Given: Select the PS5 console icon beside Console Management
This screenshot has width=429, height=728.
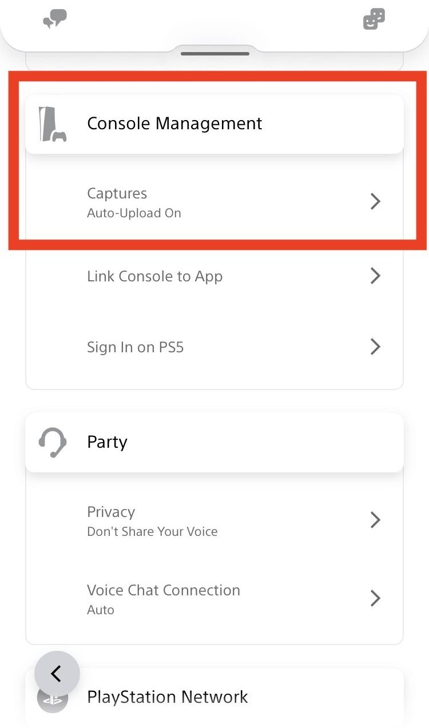Looking at the screenshot, I should 53,122.
